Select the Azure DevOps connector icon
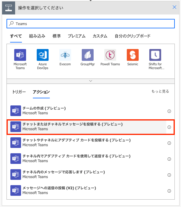 point(43,55)
